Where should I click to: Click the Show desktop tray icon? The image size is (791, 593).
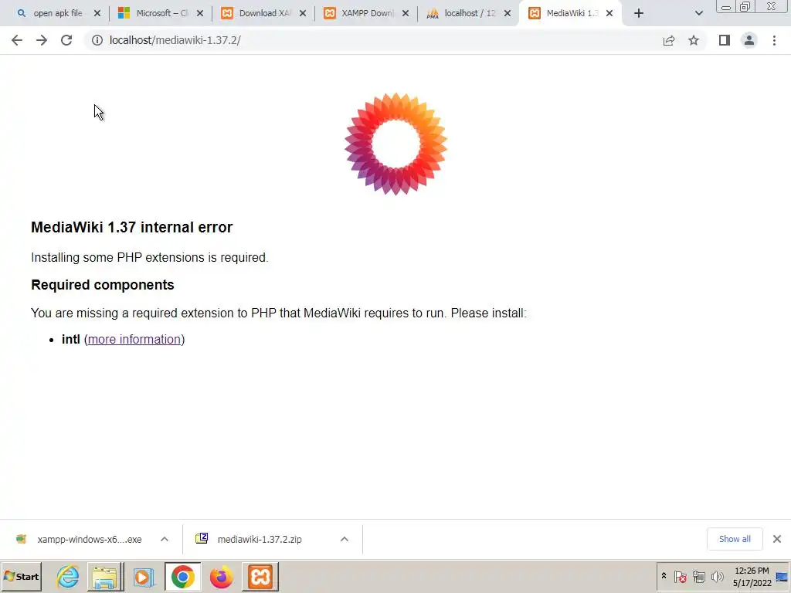pos(782,577)
